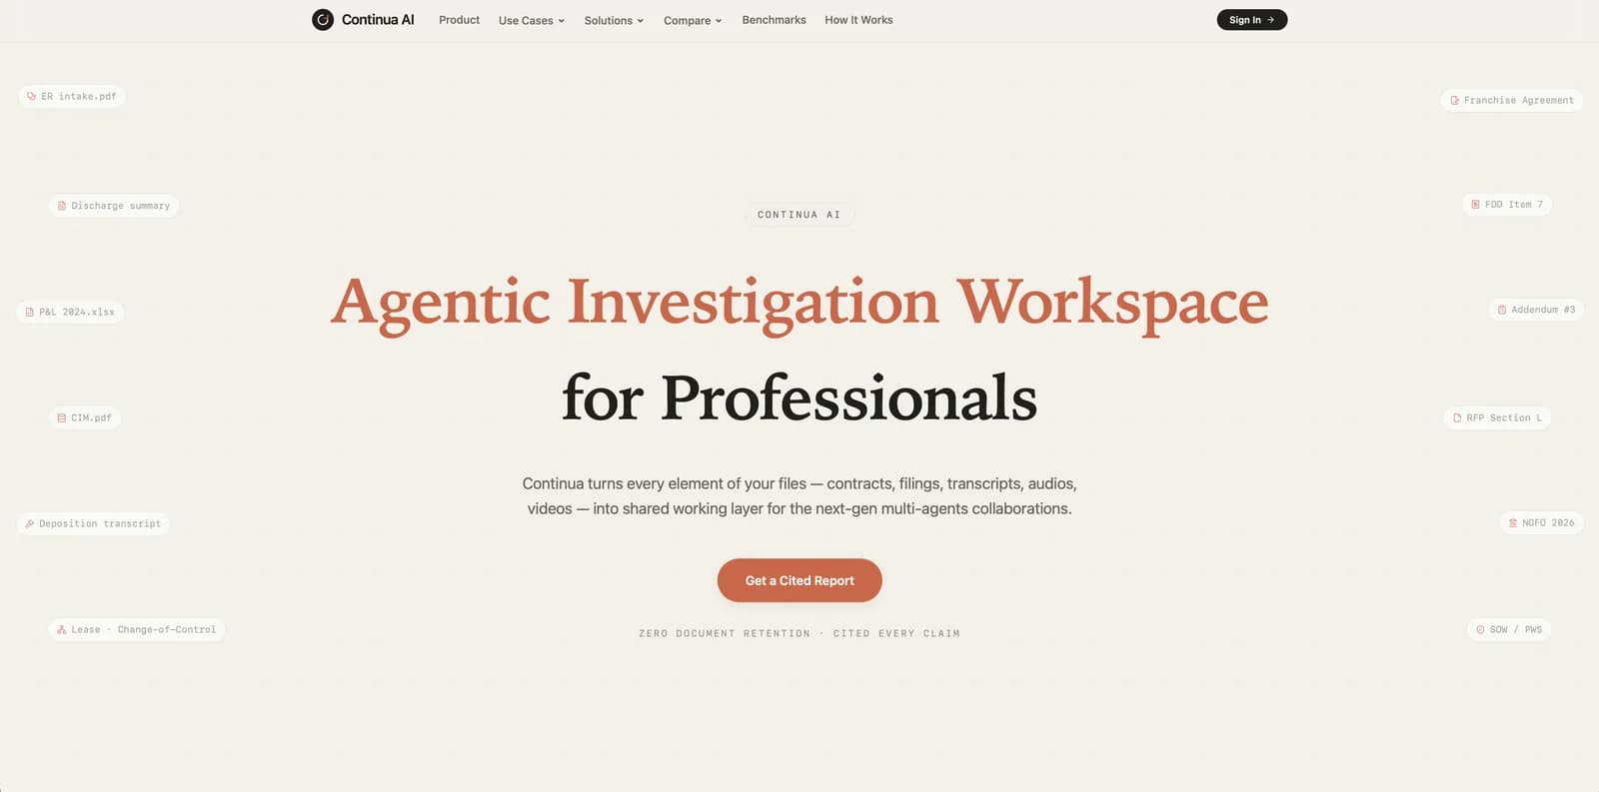Expand the Compare dropdown chevron
This screenshot has height=792, width=1599.
[x=719, y=21]
